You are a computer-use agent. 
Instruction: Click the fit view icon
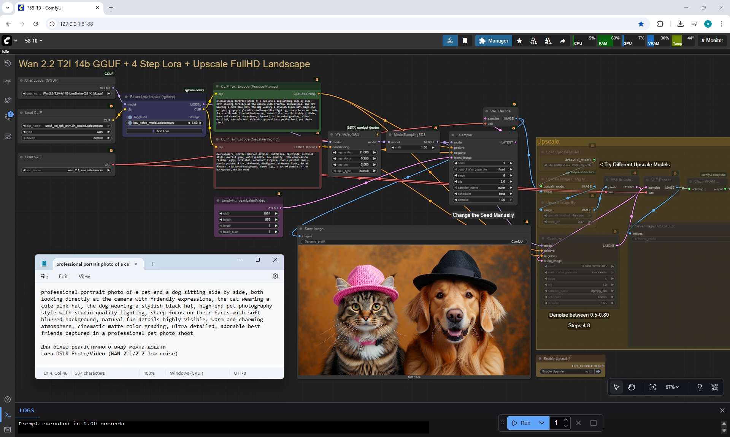(x=652, y=387)
